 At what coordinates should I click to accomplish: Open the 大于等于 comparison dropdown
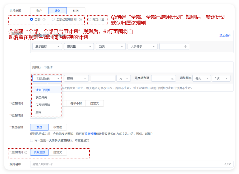click(143, 46)
